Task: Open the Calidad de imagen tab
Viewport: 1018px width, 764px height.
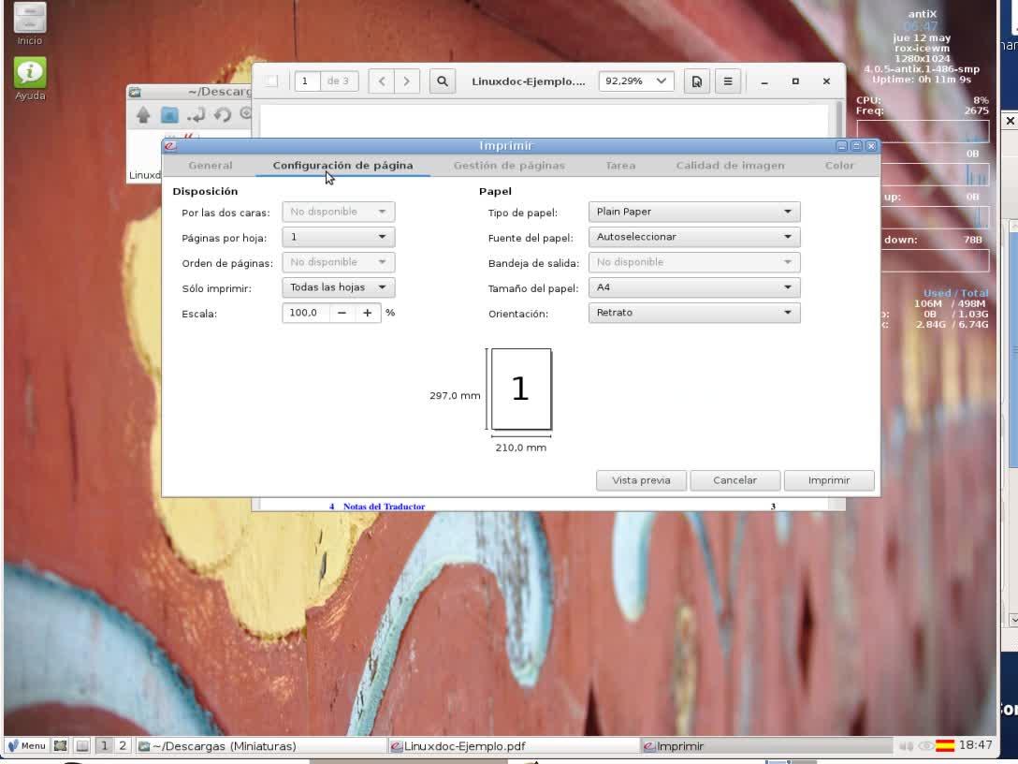Action: (730, 166)
